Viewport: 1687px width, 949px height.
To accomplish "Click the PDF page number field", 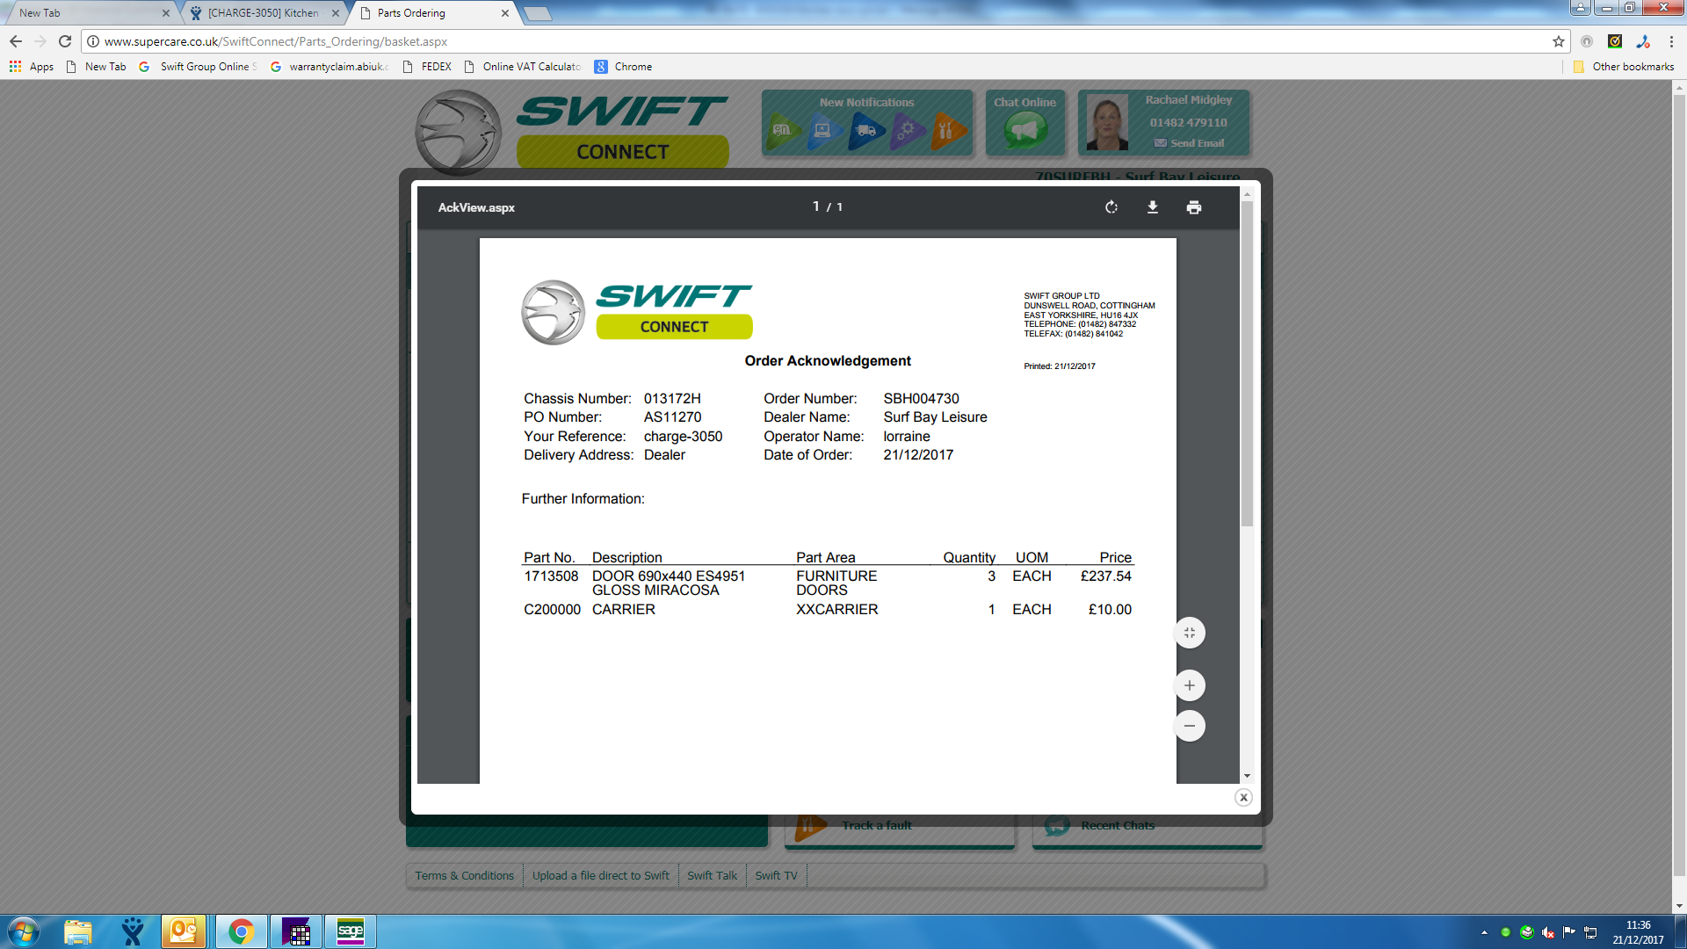I will pos(815,206).
